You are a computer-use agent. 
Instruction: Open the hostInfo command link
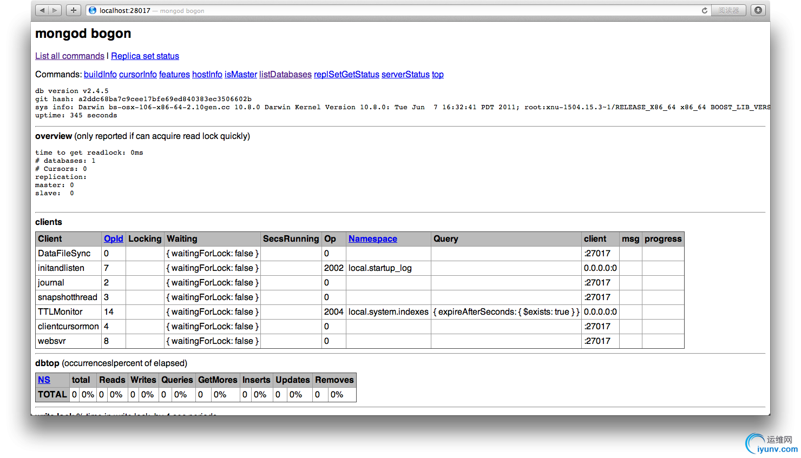(x=207, y=74)
